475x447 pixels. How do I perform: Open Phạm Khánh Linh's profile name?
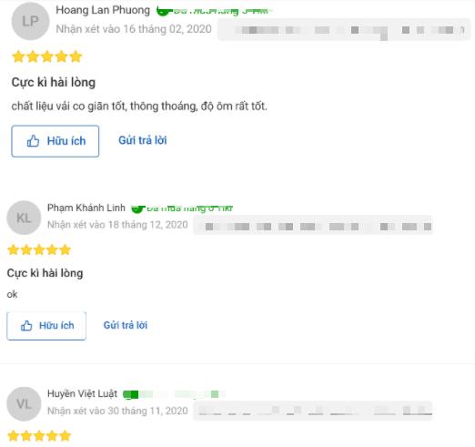pos(86,208)
